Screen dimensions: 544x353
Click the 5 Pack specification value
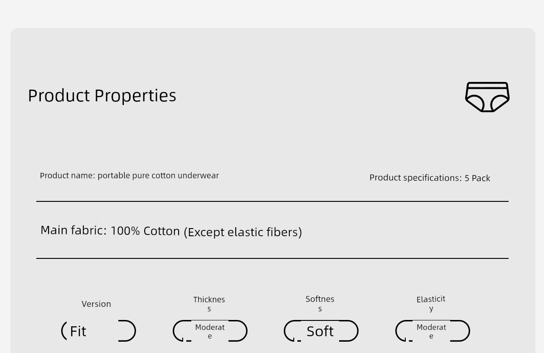point(477,178)
